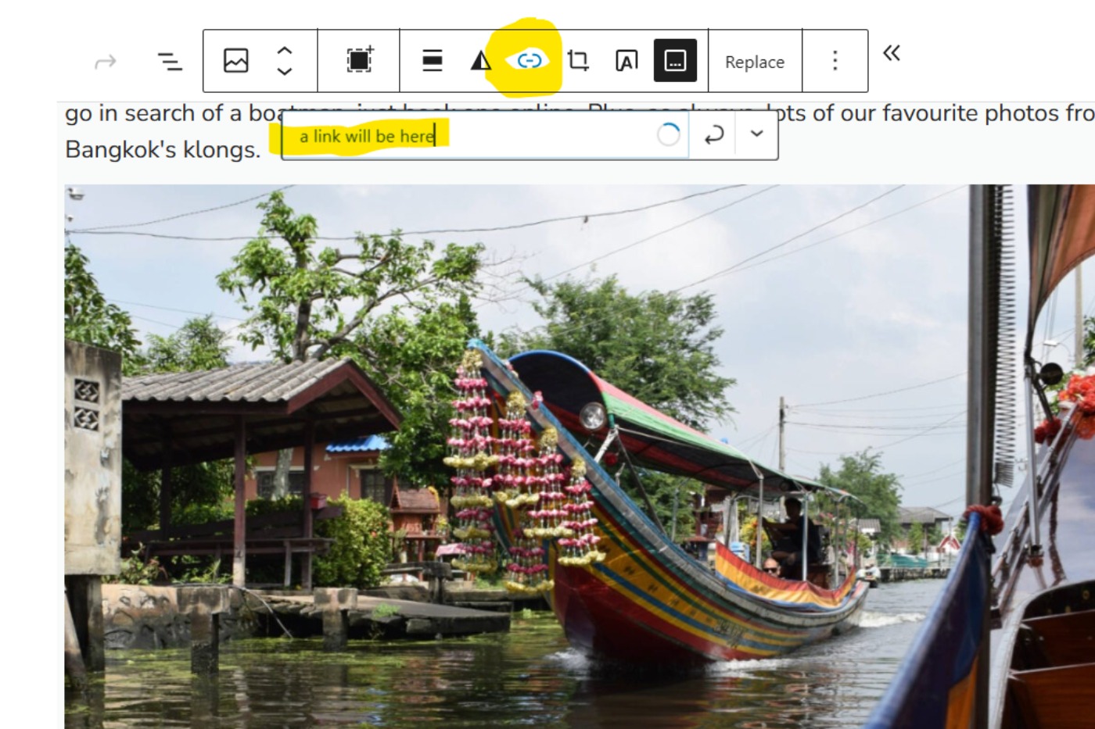Move the image block down
Viewport: 1095px width, 729px height.
coord(285,71)
